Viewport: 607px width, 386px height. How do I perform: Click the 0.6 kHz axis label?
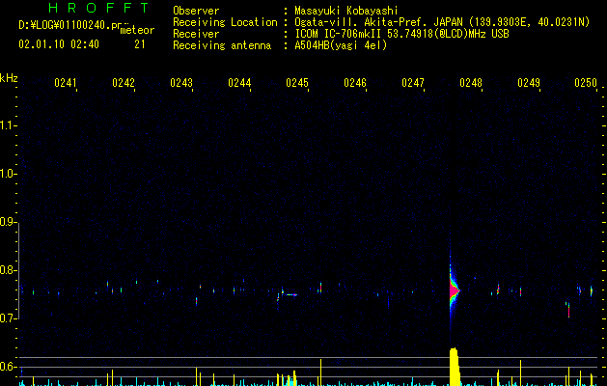[x=8, y=367]
